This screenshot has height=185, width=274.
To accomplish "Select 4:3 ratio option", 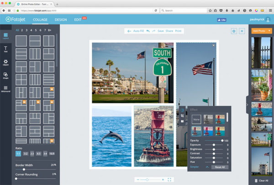I will pos(38,154).
